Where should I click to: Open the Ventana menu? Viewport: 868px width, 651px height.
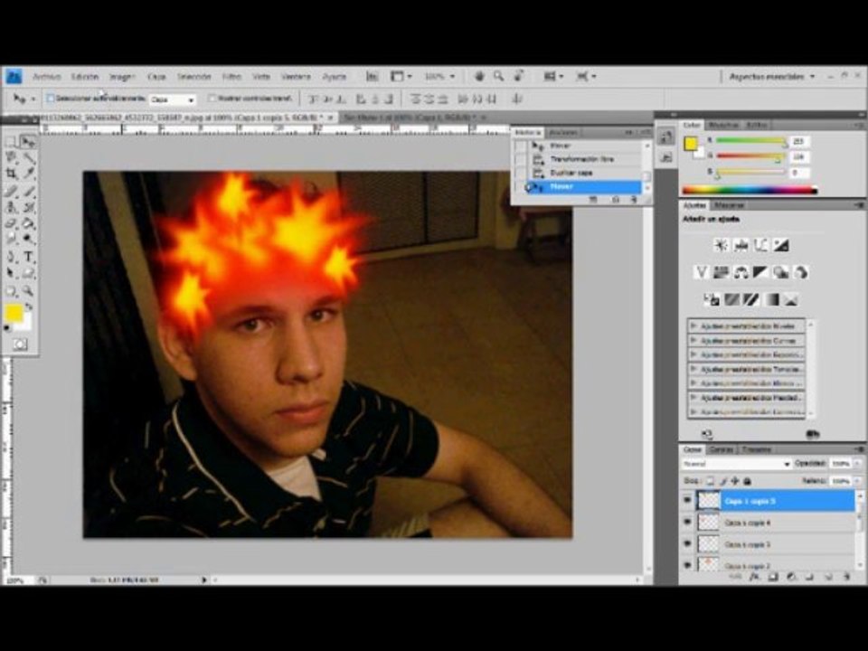(x=296, y=76)
